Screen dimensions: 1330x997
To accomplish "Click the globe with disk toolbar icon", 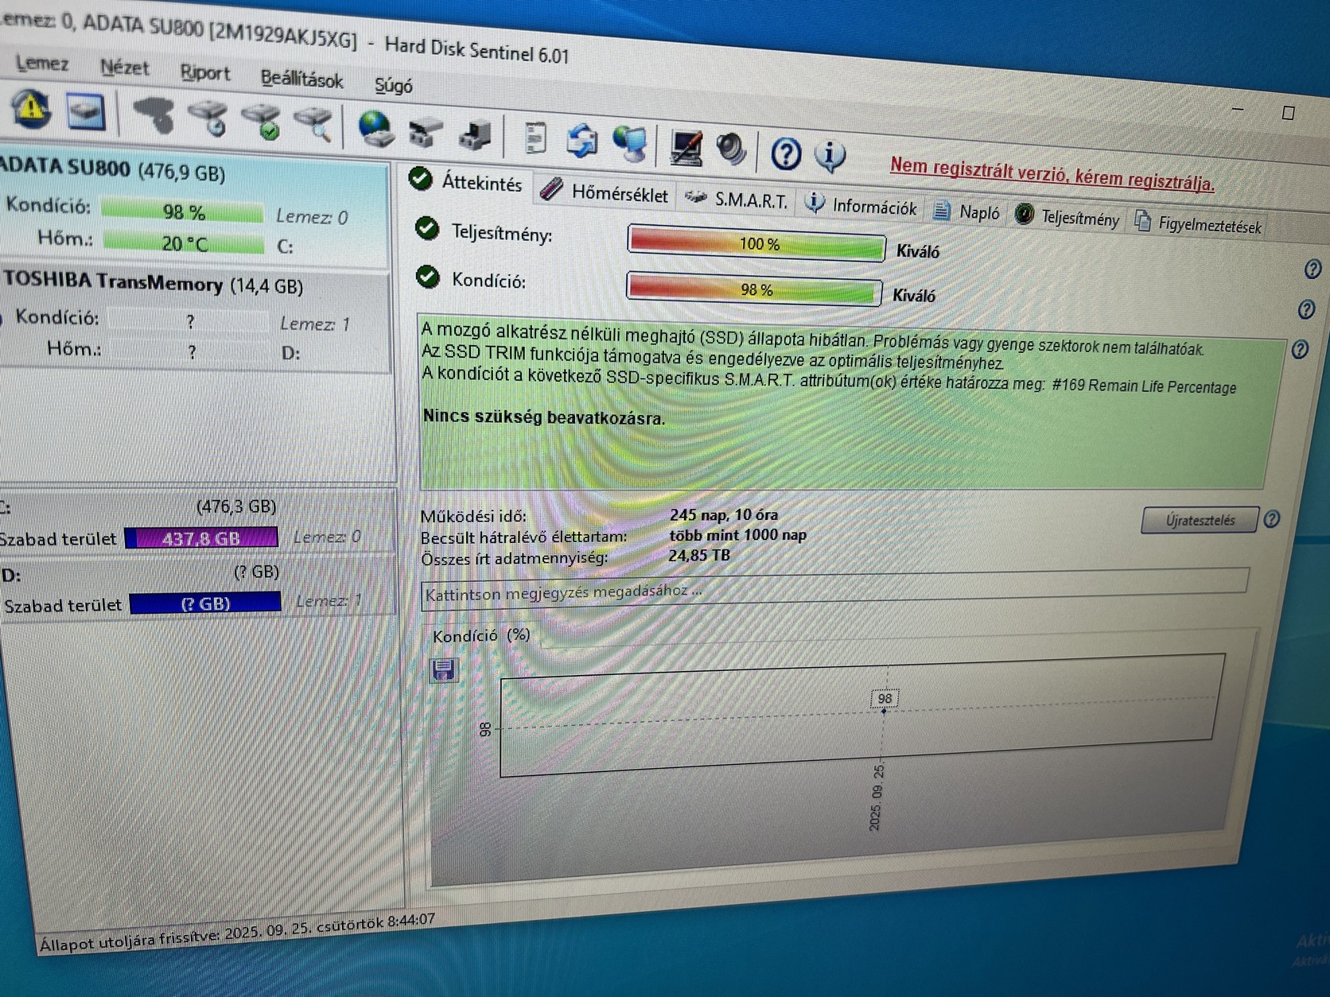I will coord(375,129).
